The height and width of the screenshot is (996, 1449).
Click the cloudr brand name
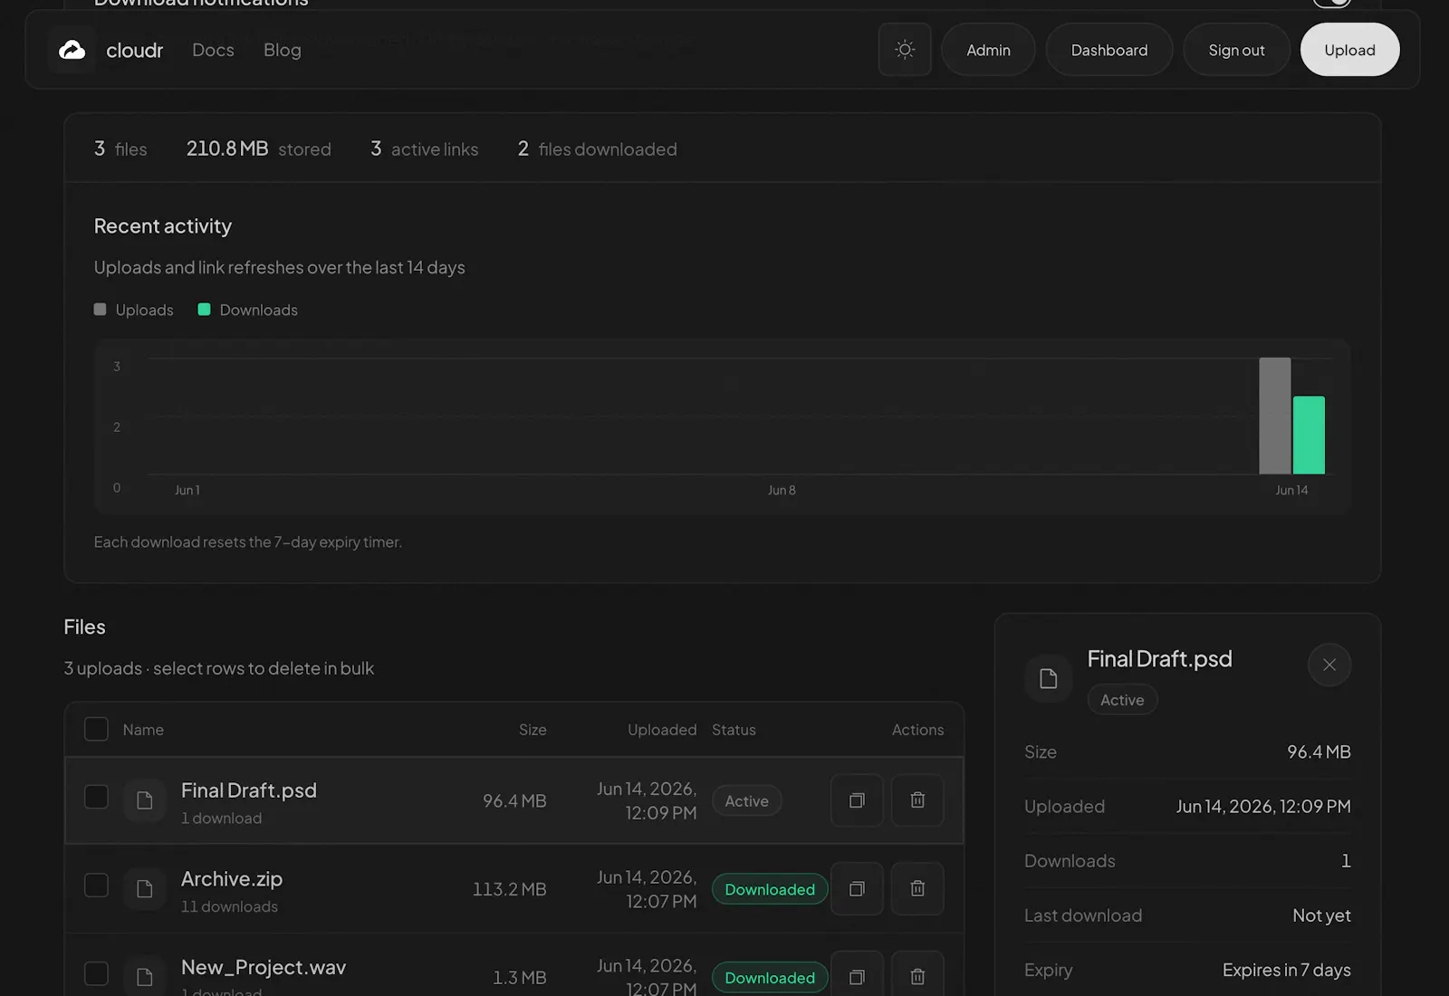[x=134, y=50]
